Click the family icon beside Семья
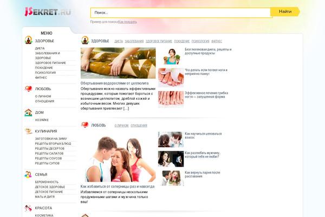Viewport: 325px width, 217px height. click(28, 175)
